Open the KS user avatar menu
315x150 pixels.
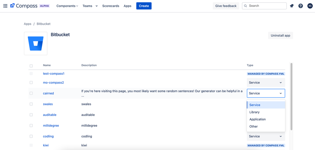310,6
